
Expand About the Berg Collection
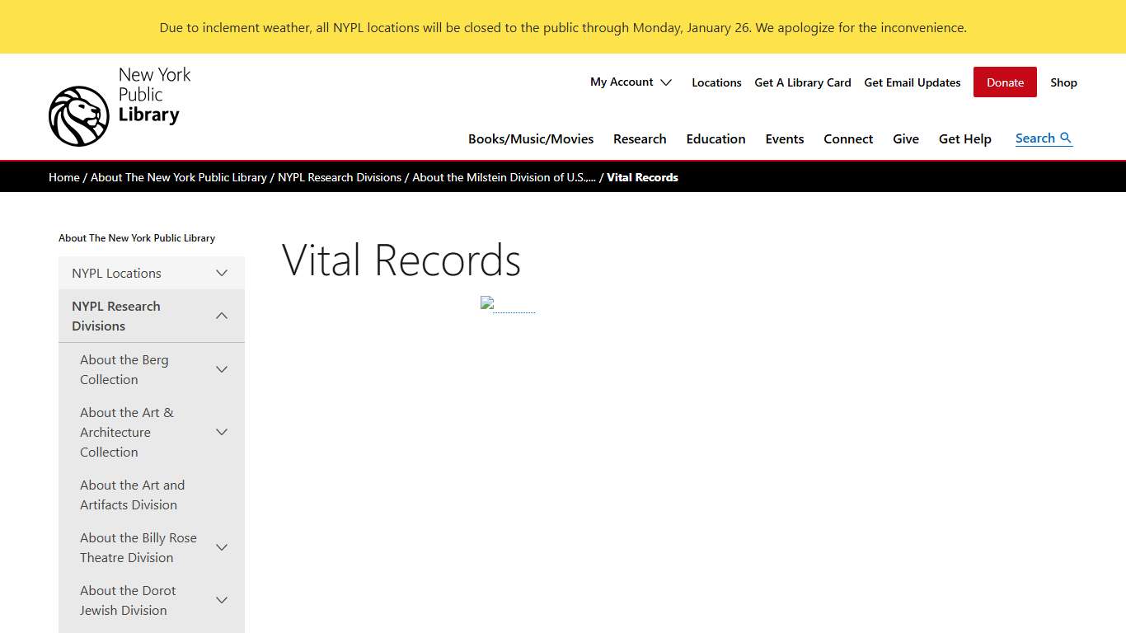[x=221, y=369]
